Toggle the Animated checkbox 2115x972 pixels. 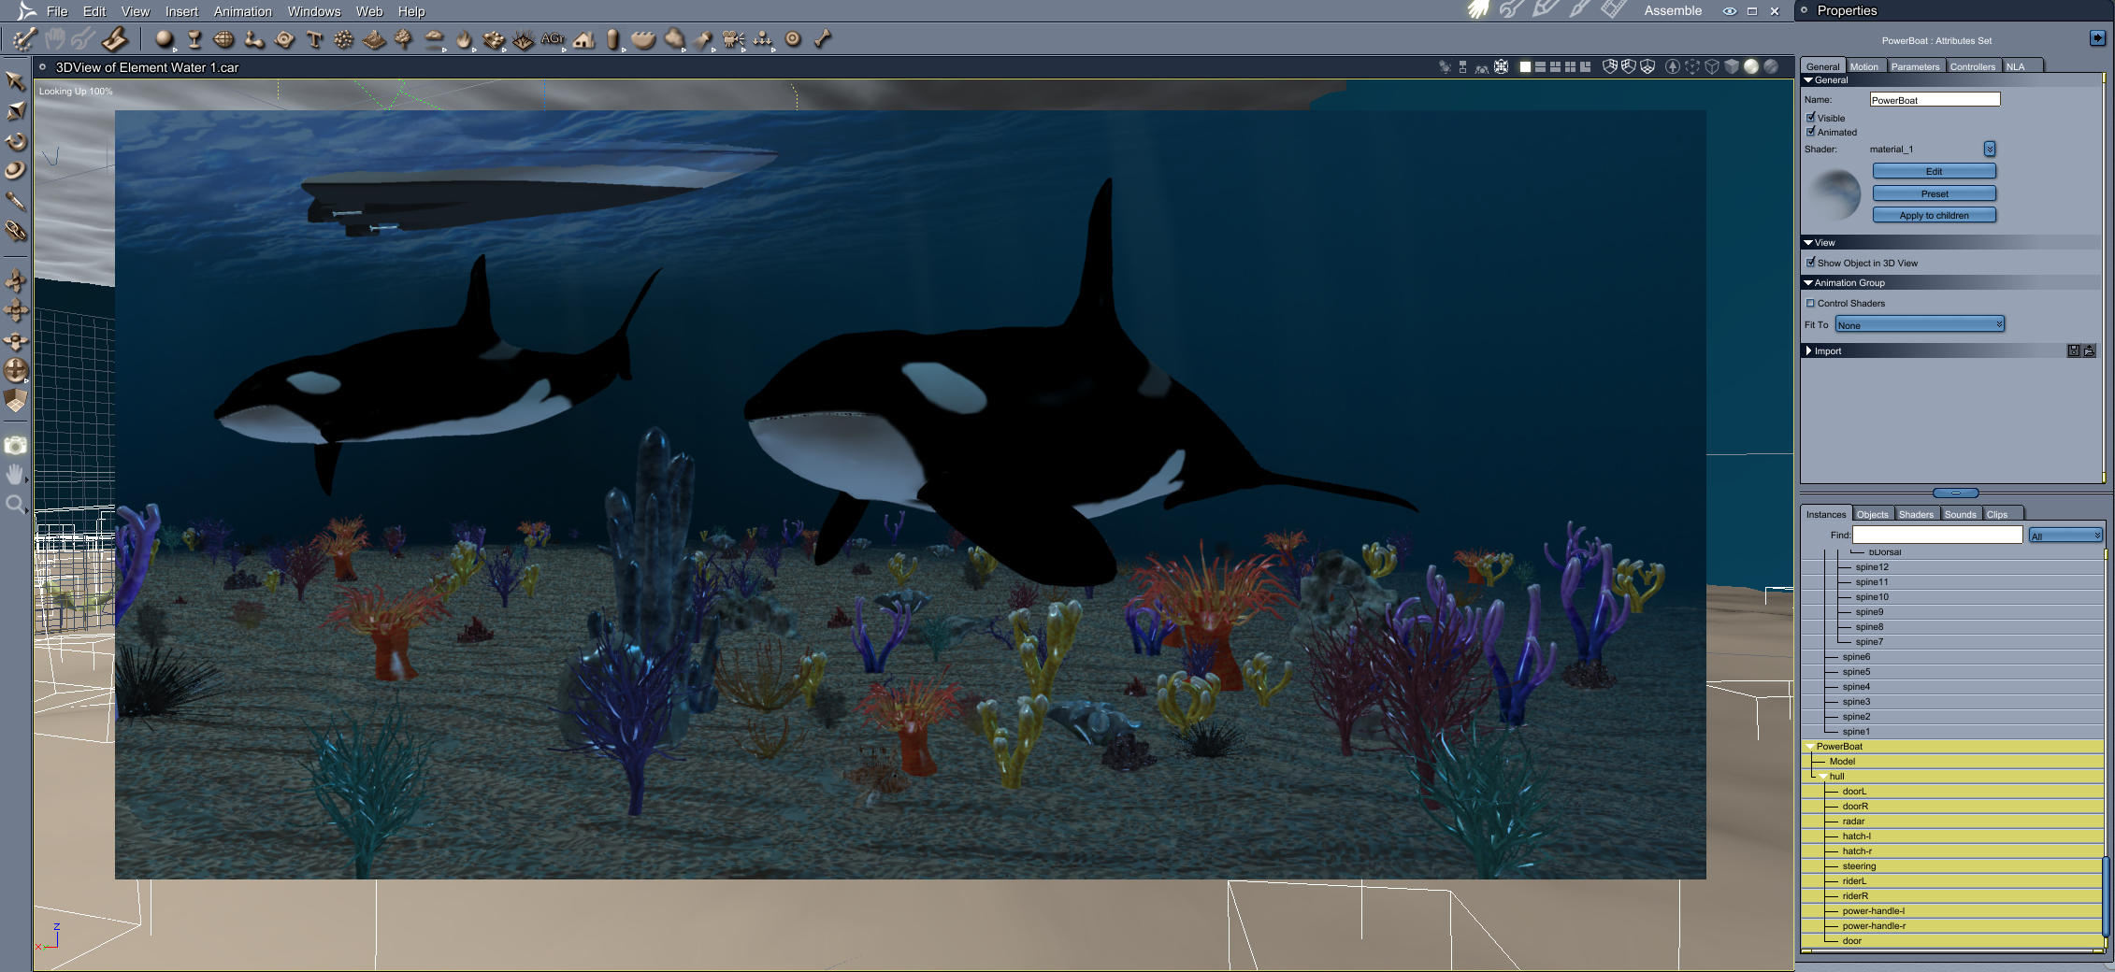click(x=1811, y=132)
